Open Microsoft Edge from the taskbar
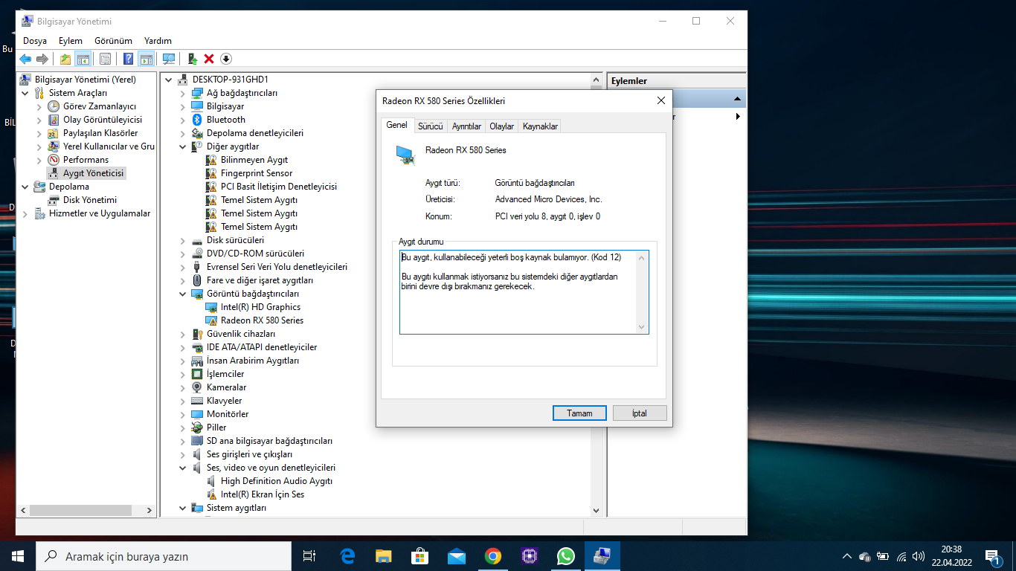This screenshot has height=571, width=1016. tap(347, 556)
